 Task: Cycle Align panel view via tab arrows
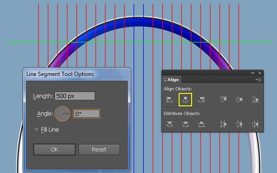coord(165,80)
